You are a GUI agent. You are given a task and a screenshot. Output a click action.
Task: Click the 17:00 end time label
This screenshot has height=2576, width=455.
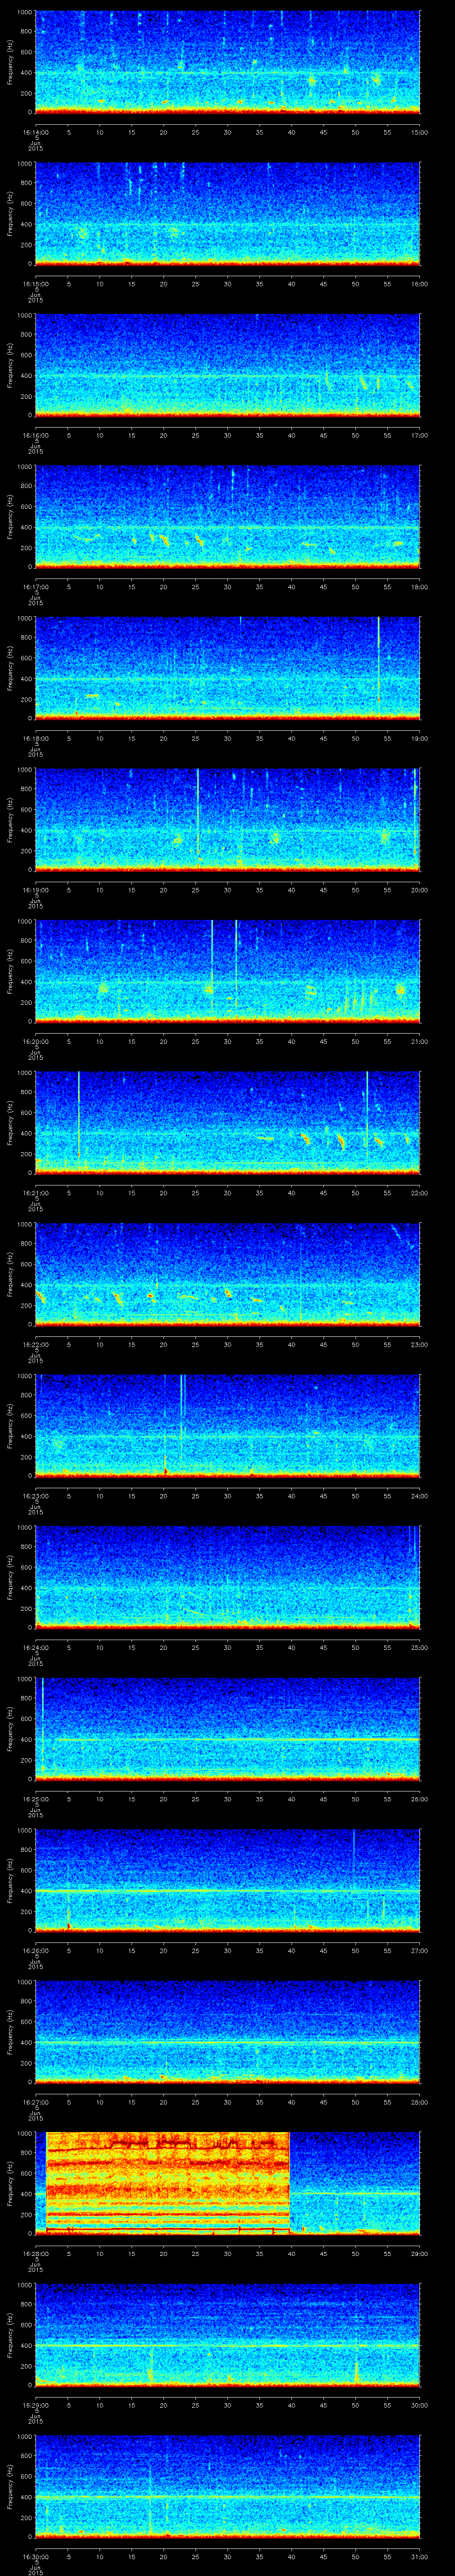click(420, 436)
